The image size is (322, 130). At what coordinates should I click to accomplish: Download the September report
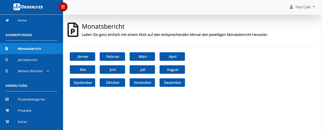coord(83,83)
